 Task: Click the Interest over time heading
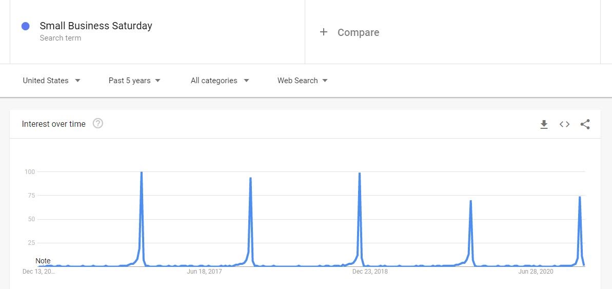(53, 124)
